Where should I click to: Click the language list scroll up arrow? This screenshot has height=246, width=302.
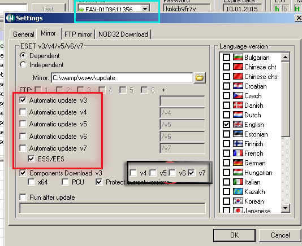[286, 57]
